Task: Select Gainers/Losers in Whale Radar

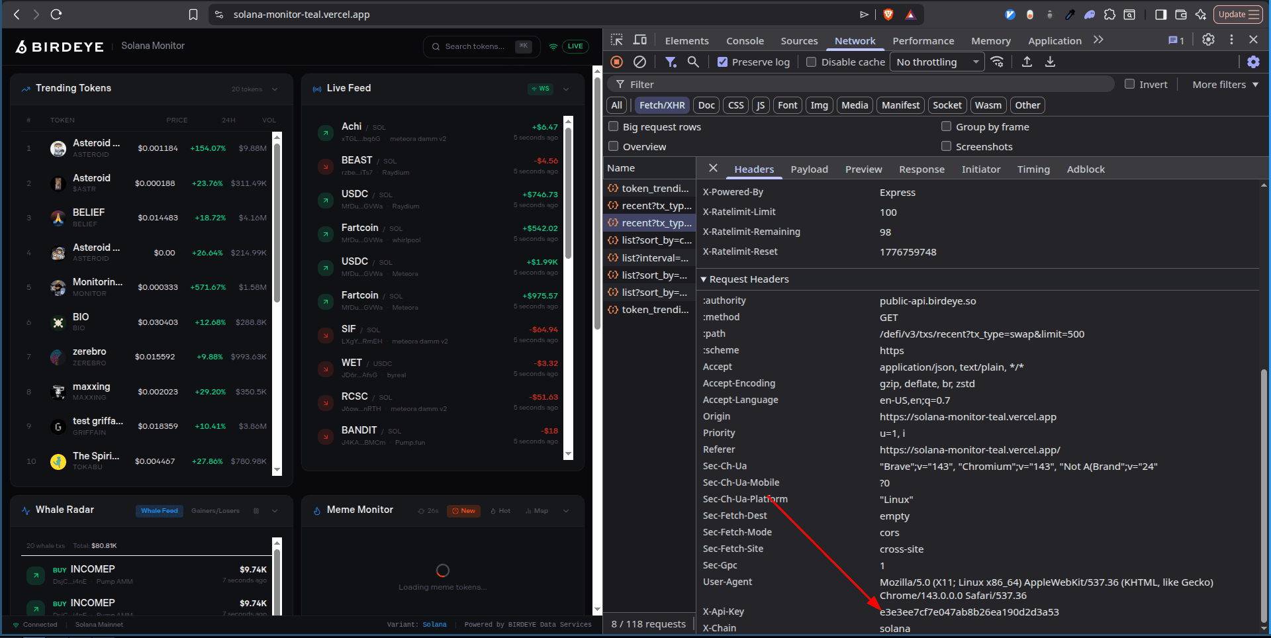Action: pyautogui.click(x=215, y=511)
